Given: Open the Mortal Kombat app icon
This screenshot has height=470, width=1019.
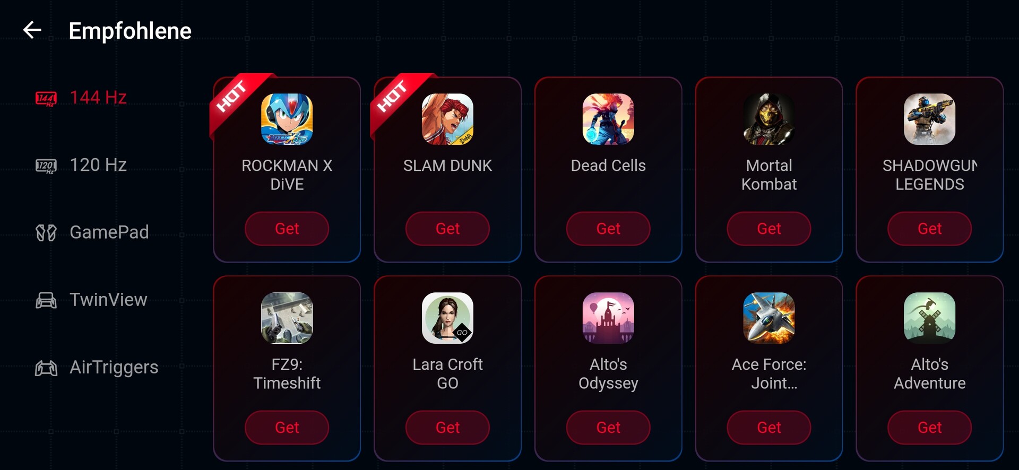Looking at the screenshot, I should point(769,119).
